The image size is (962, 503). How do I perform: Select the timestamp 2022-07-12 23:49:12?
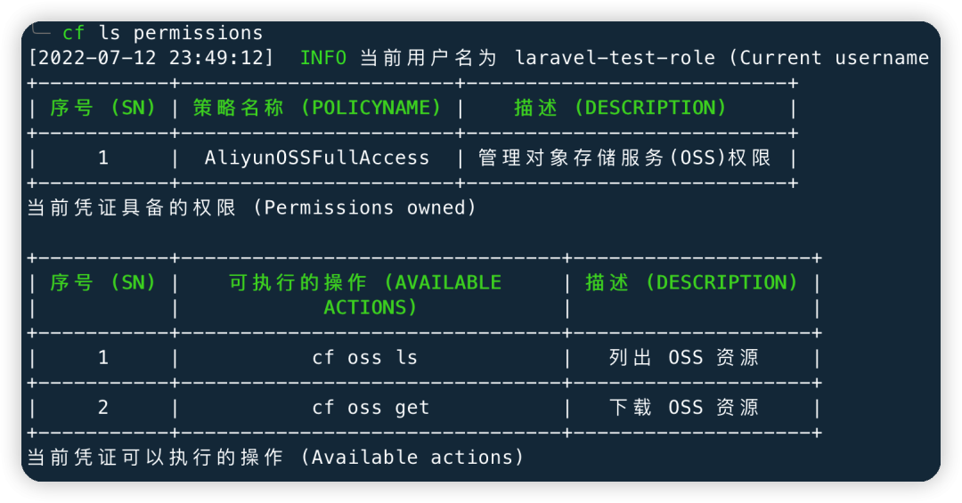151,58
